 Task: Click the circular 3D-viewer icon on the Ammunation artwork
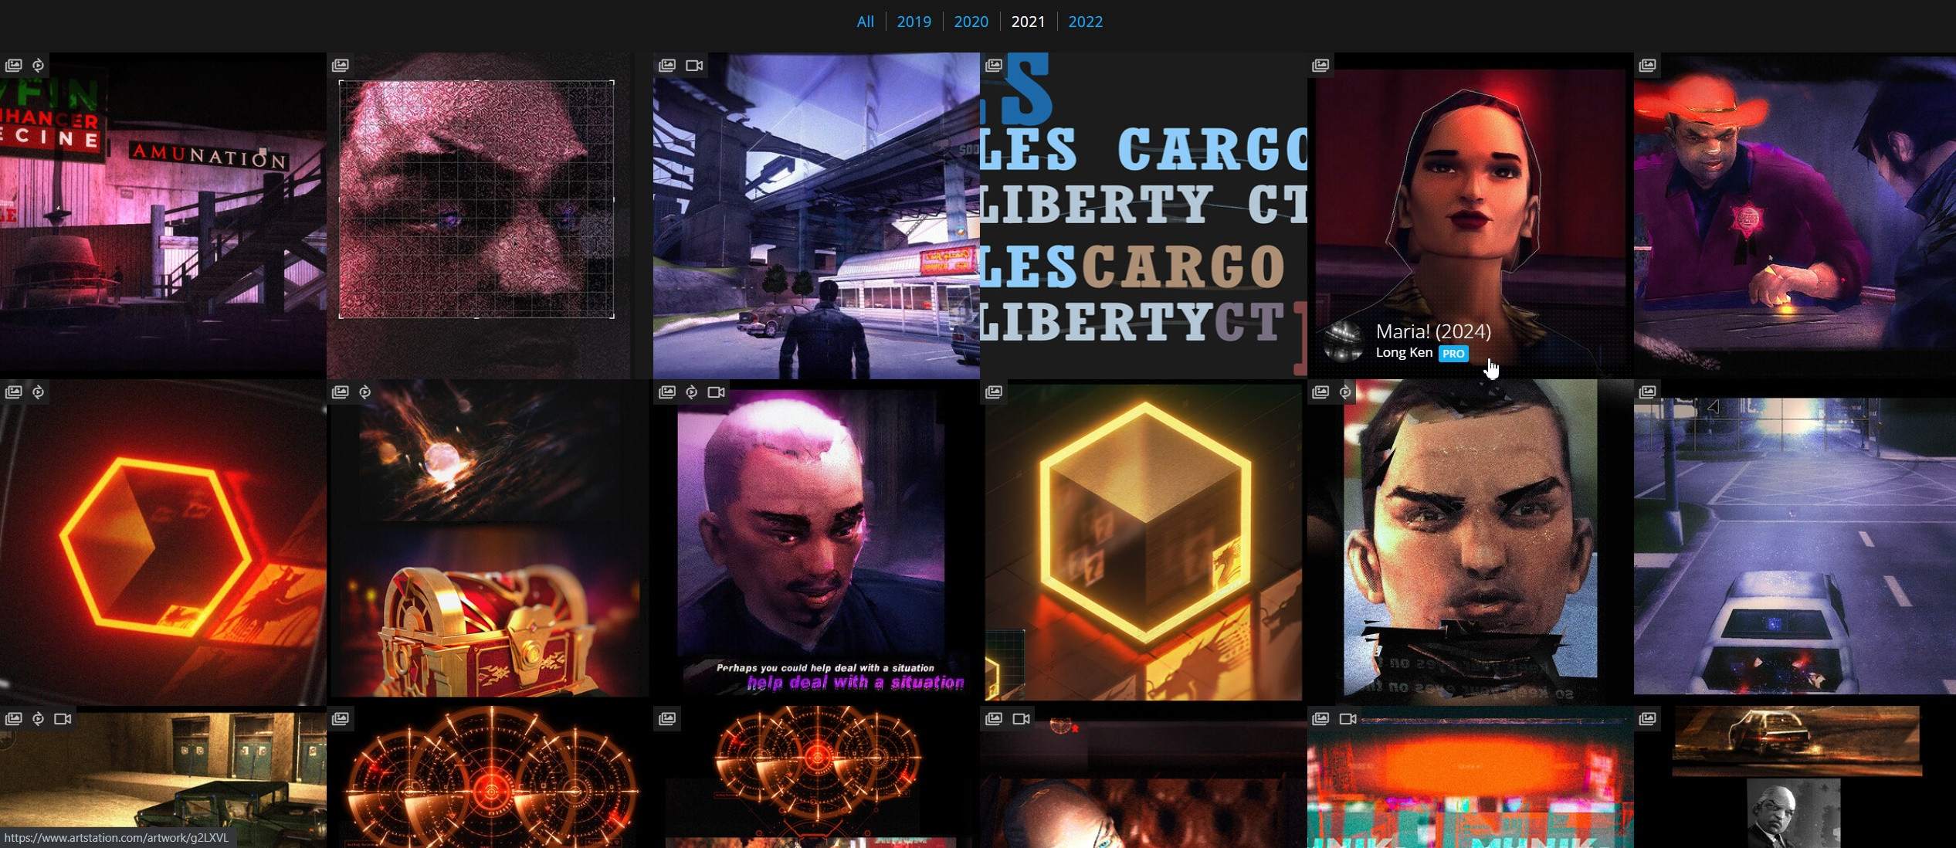38,66
